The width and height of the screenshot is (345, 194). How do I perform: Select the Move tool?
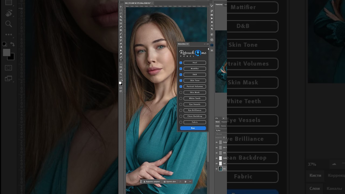[121, 6]
